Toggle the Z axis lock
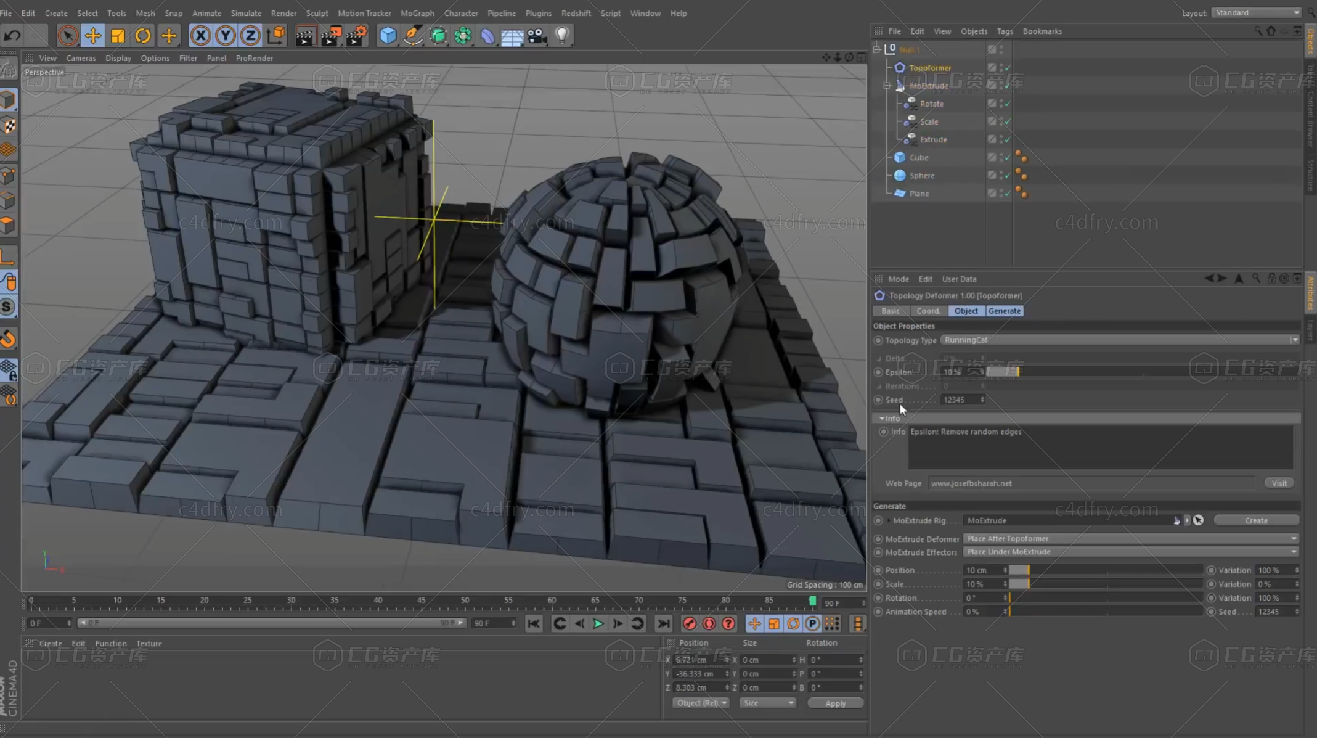Viewport: 1317px width, 738px height. 250,36
